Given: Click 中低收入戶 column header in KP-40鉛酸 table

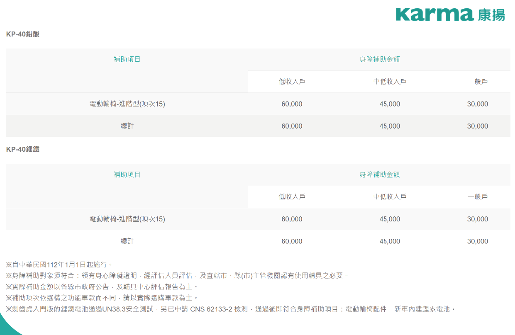Looking at the screenshot, I should (x=390, y=82).
